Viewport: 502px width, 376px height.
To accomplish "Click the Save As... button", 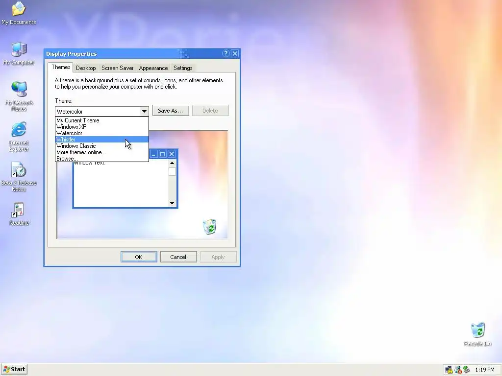I will [x=171, y=111].
